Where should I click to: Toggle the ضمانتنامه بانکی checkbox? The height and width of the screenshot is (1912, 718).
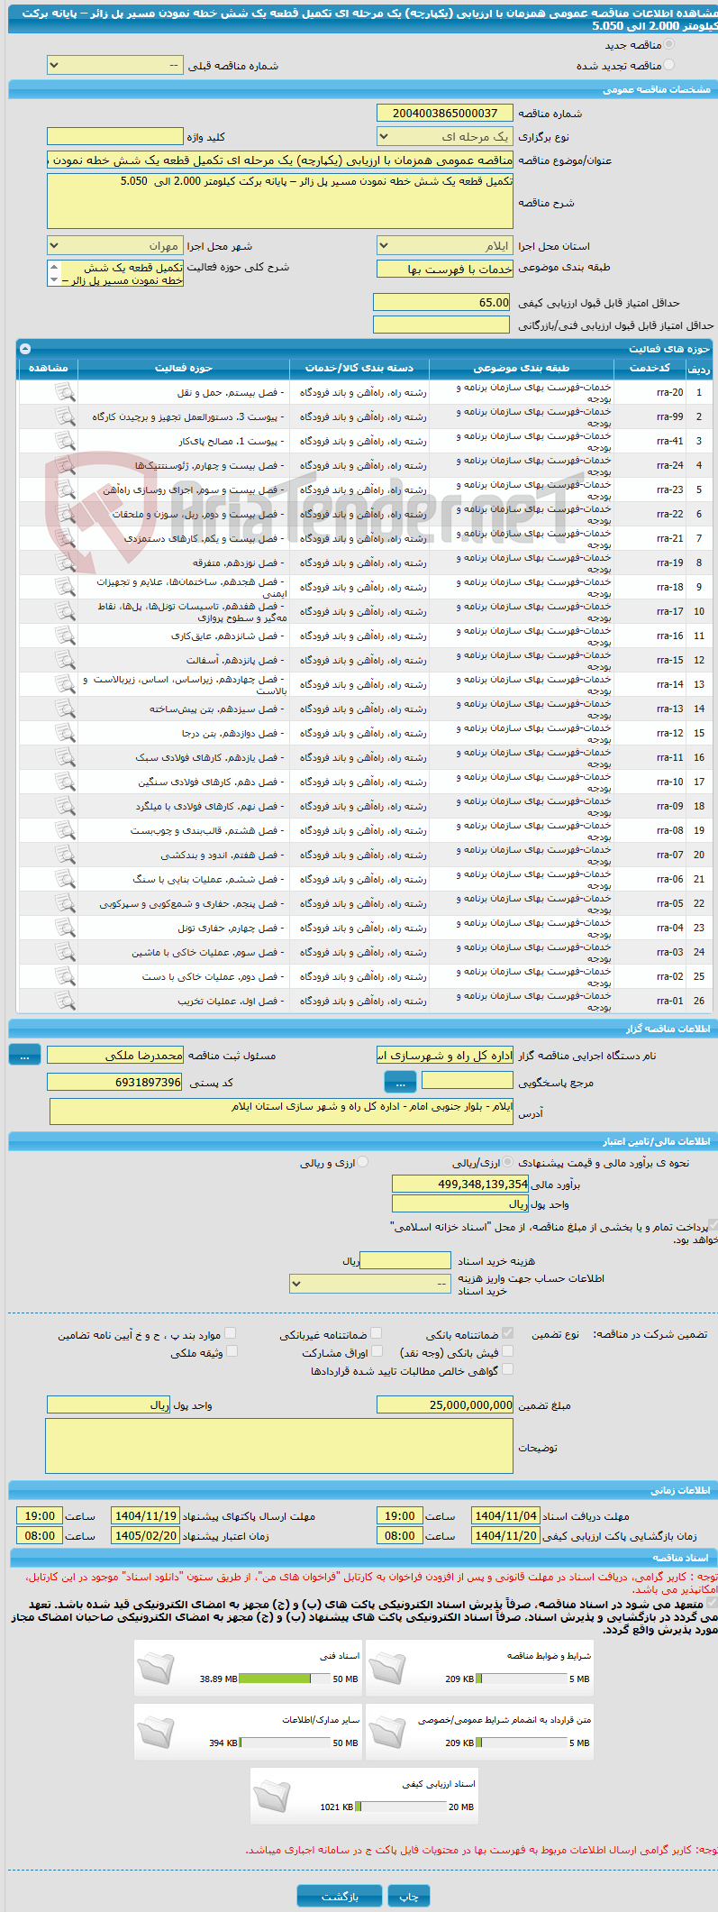(x=507, y=1333)
